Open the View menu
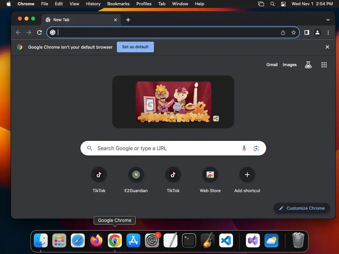Screen dimensions: 339x254 74,4
